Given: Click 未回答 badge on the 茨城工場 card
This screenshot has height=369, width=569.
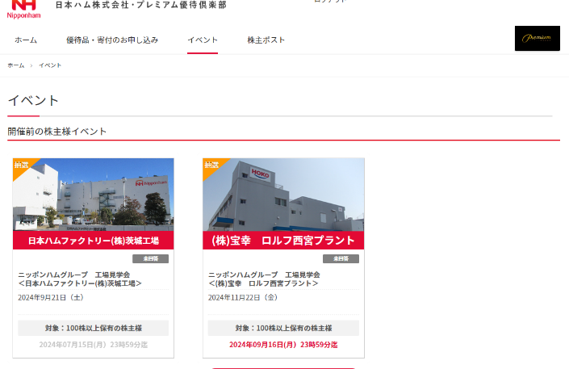Looking at the screenshot, I should [150, 259].
